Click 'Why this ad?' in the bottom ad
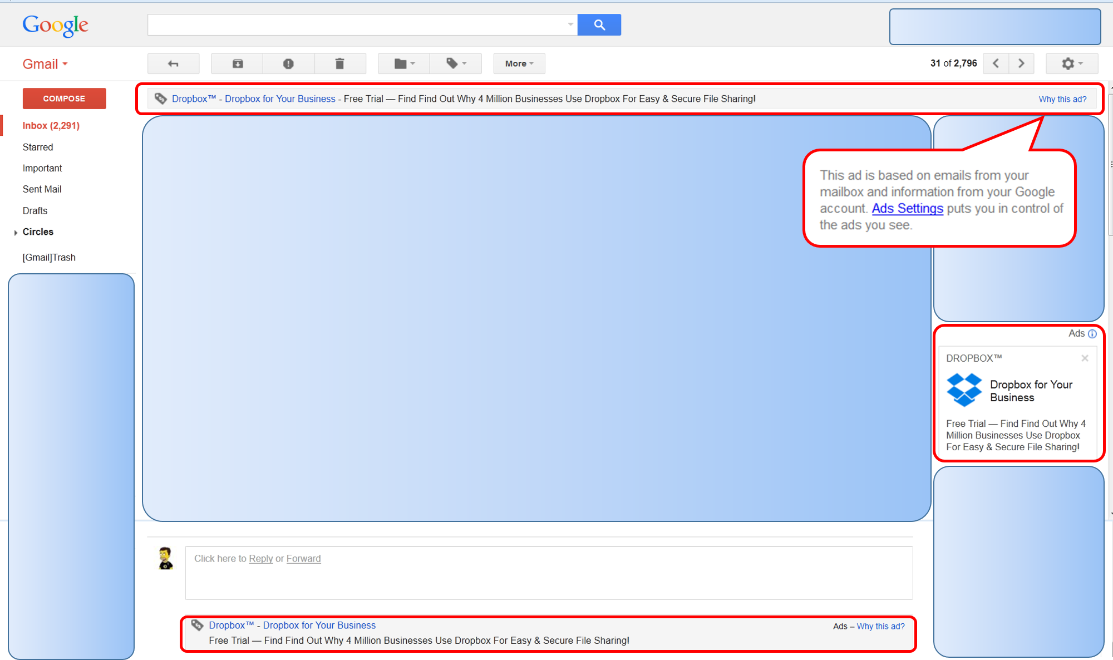 [x=880, y=626]
